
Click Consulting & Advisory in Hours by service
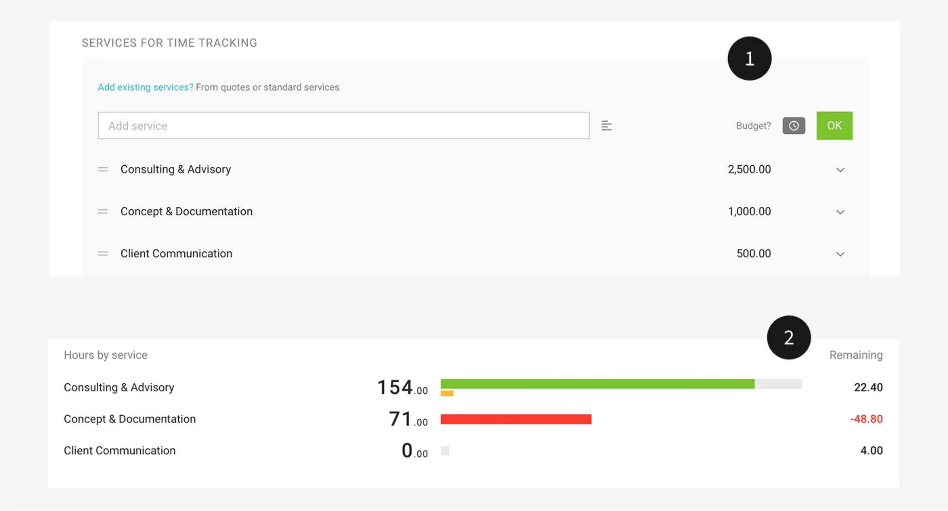(119, 387)
